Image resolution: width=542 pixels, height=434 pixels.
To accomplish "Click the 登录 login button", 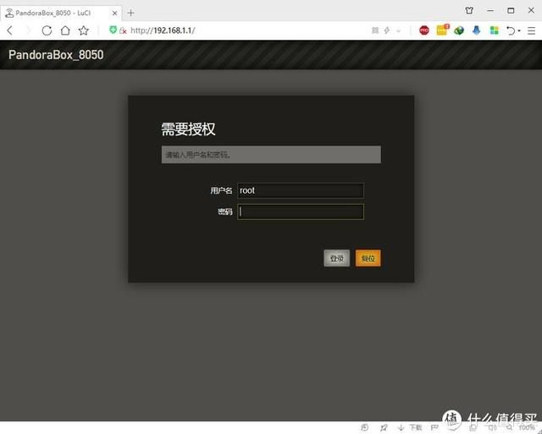I will click(x=337, y=258).
